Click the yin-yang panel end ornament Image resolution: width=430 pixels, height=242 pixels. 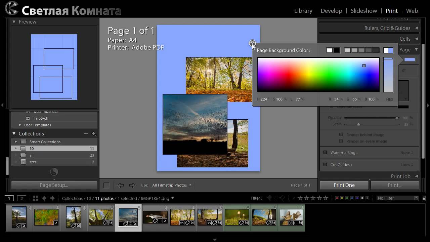pyautogui.click(x=54, y=172)
